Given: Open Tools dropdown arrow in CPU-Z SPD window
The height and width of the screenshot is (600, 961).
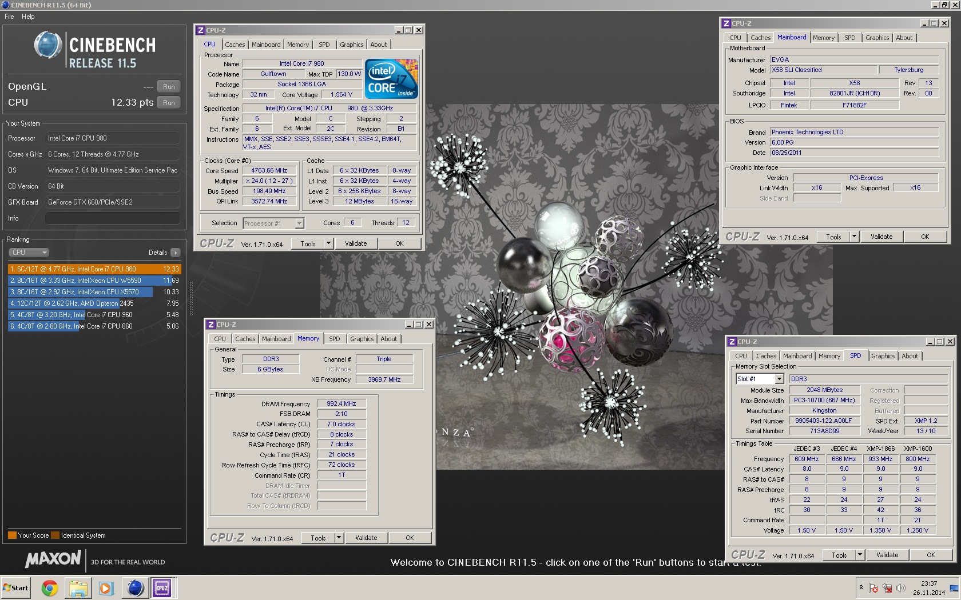Looking at the screenshot, I should [x=860, y=555].
